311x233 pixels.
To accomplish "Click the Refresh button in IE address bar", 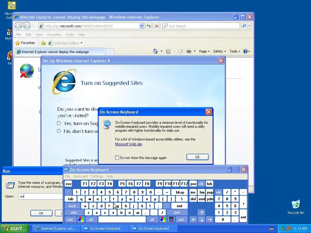I will coord(149,26).
